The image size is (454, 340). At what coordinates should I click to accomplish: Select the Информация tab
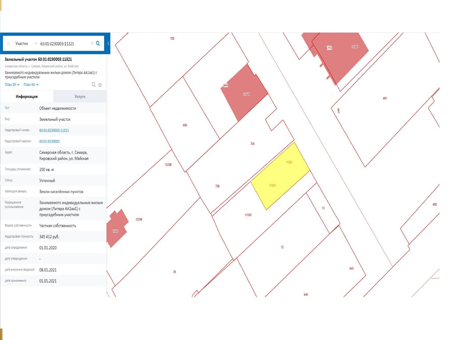click(x=27, y=97)
